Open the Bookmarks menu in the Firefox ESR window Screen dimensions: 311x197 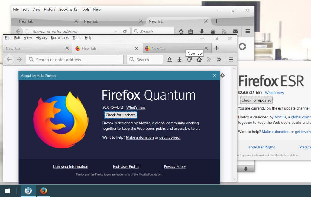tap(68, 9)
